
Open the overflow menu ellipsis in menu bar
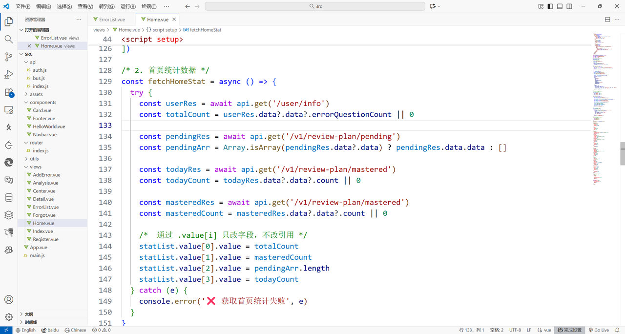click(167, 6)
